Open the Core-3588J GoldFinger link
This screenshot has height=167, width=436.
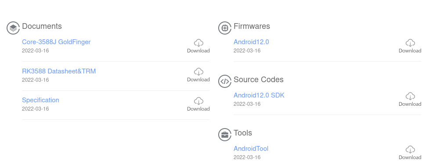(56, 42)
